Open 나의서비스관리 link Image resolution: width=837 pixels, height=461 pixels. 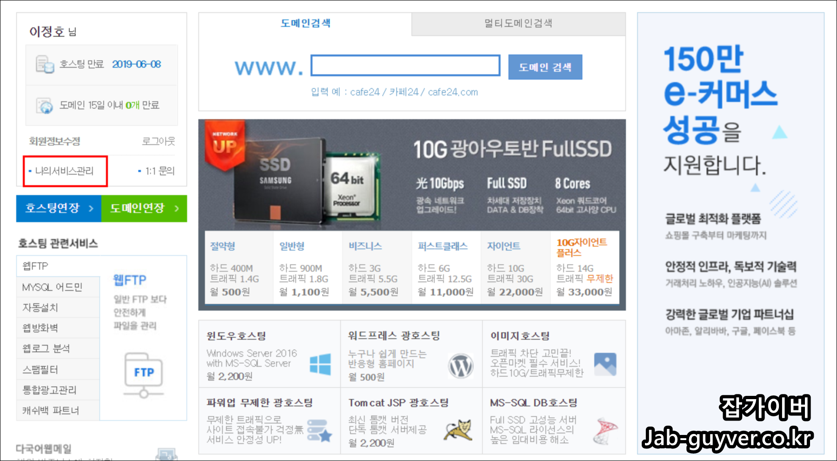(65, 171)
